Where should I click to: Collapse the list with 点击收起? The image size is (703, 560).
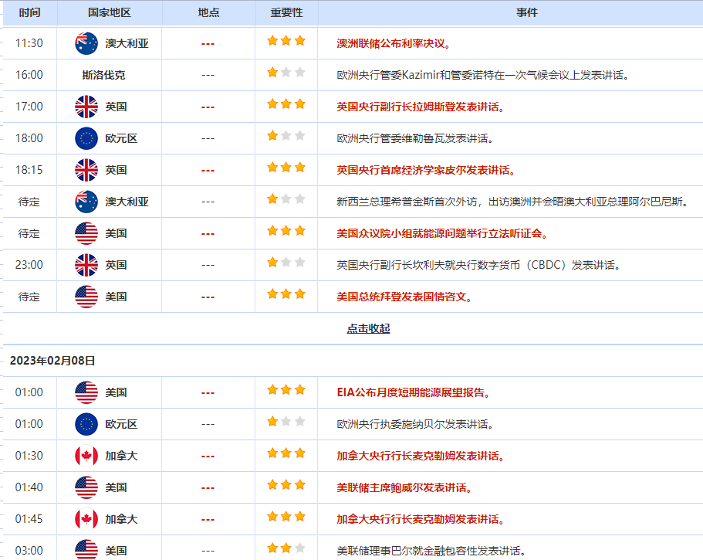pos(368,328)
